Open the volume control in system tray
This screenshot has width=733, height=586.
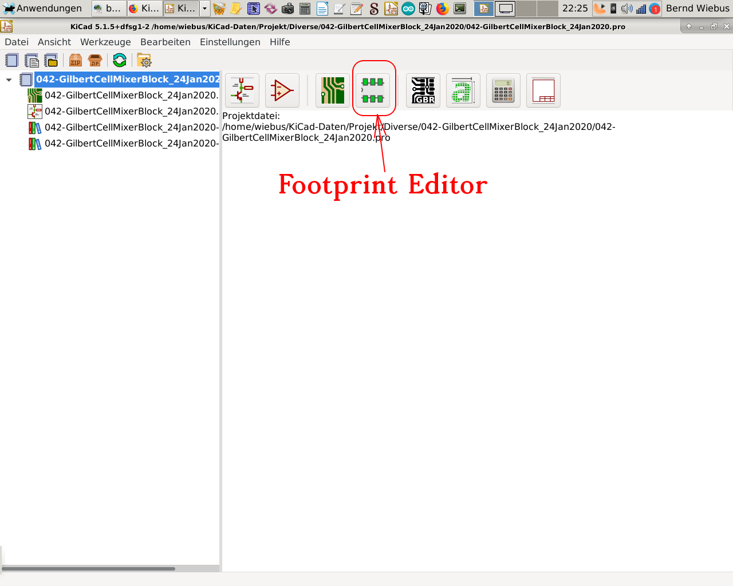(x=626, y=8)
